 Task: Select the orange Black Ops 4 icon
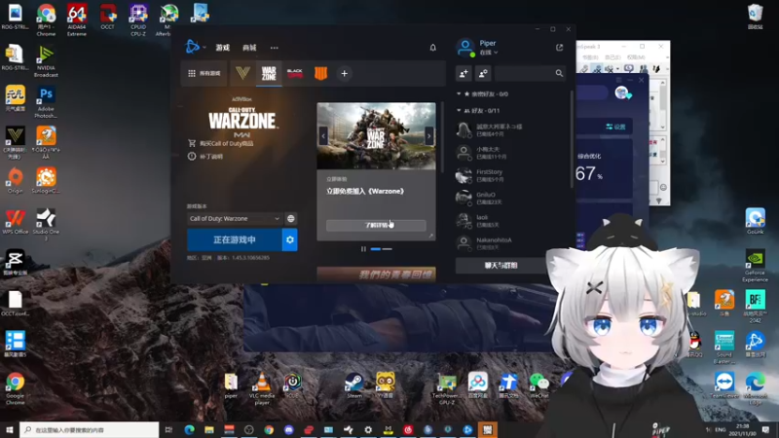click(321, 74)
